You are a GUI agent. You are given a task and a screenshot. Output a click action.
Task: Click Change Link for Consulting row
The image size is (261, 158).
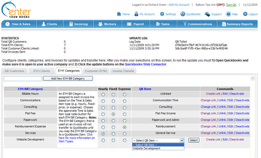(208, 107)
